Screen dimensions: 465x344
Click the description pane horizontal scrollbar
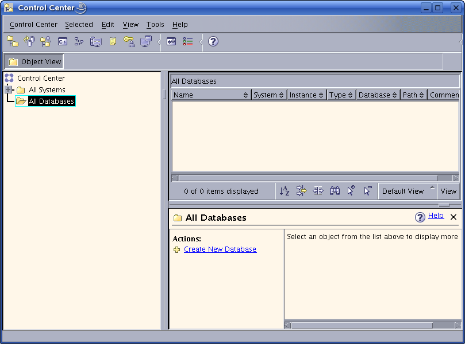pyautogui.click(x=362, y=325)
